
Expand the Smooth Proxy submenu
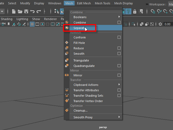[x=119, y=117]
